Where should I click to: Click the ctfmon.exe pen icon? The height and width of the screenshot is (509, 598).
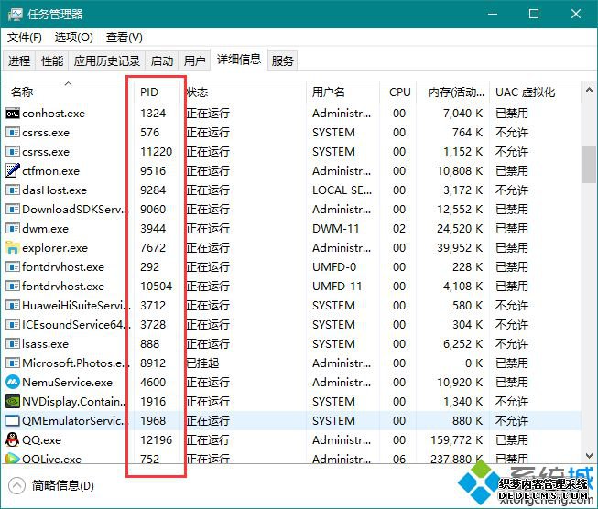(x=13, y=171)
